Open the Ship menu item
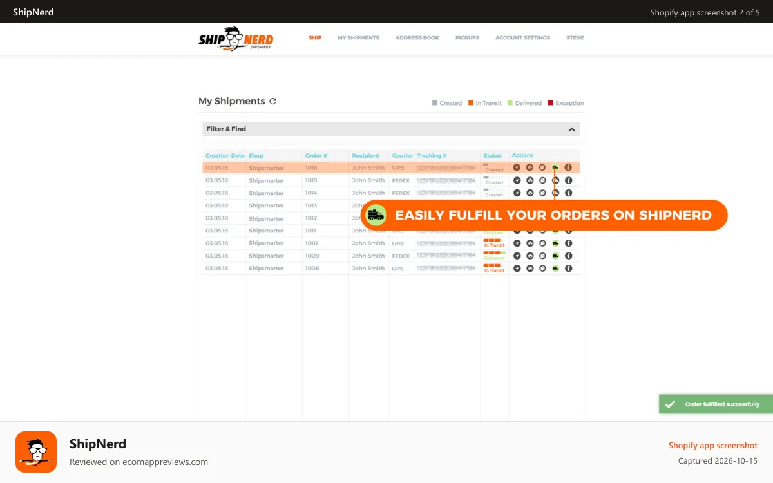773x483 pixels. tap(315, 38)
